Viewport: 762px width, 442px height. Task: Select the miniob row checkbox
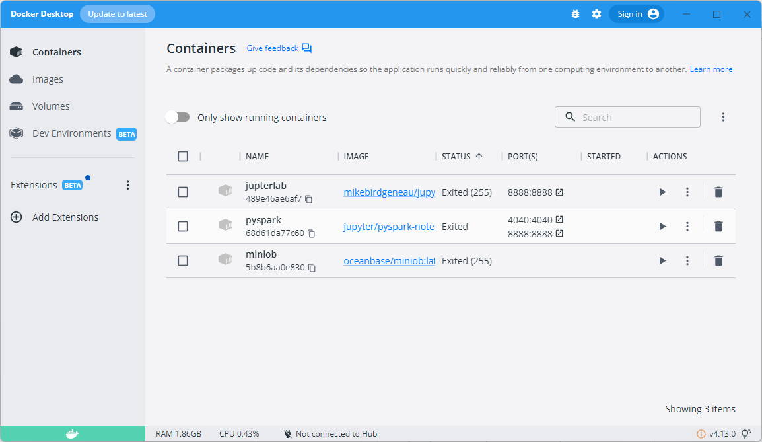coord(183,260)
